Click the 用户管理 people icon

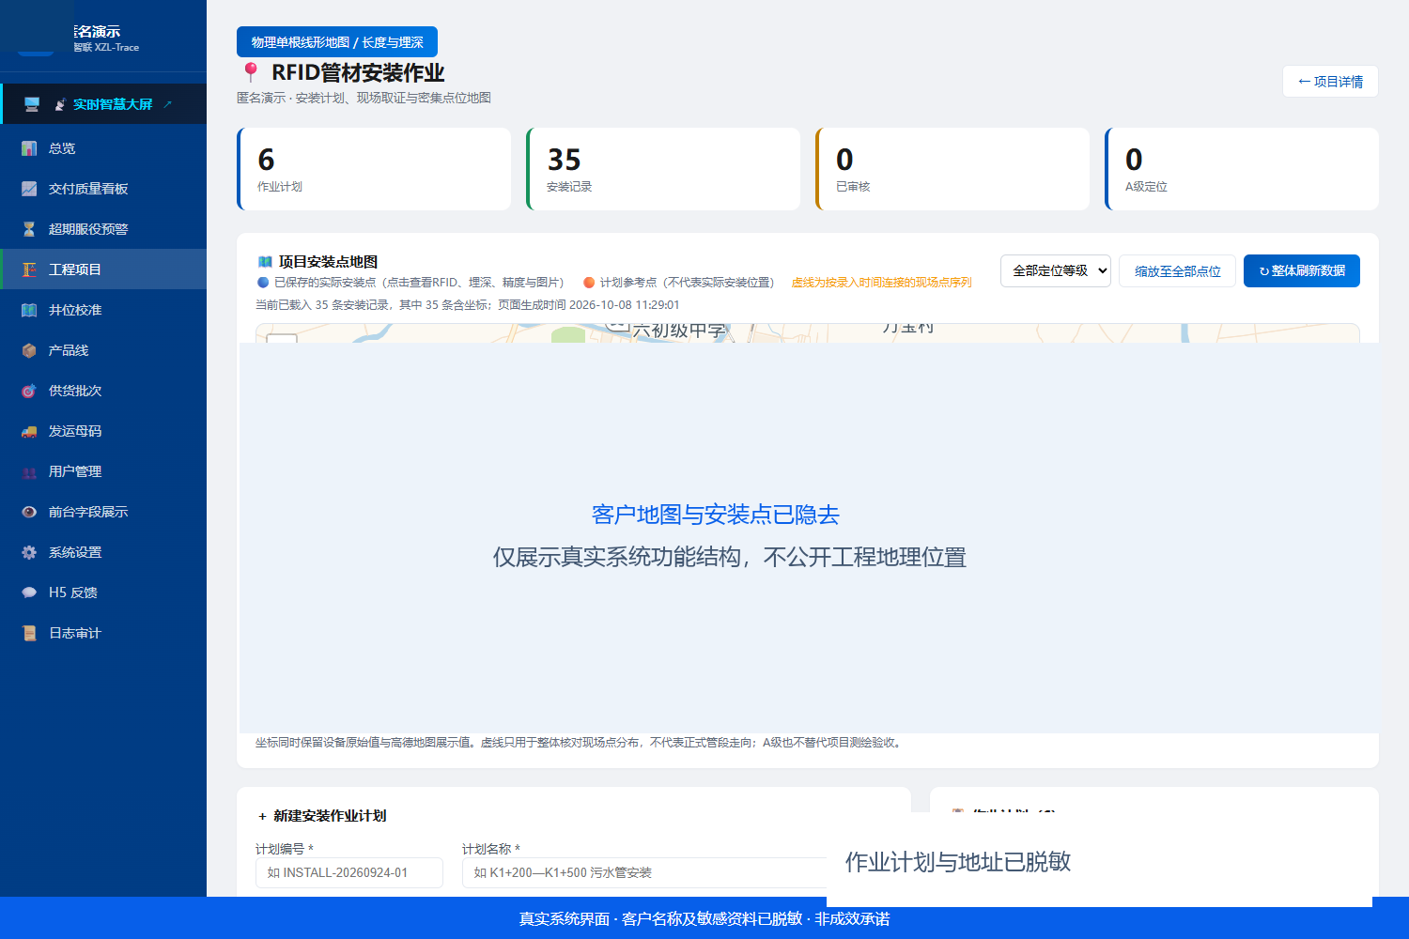tap(29, 471)
